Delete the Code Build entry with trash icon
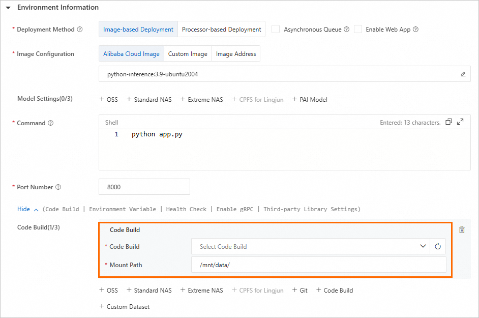479x318 pixels. 462,229
